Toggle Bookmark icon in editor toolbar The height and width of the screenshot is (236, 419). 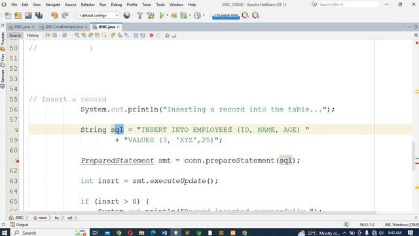coord(126,35)
